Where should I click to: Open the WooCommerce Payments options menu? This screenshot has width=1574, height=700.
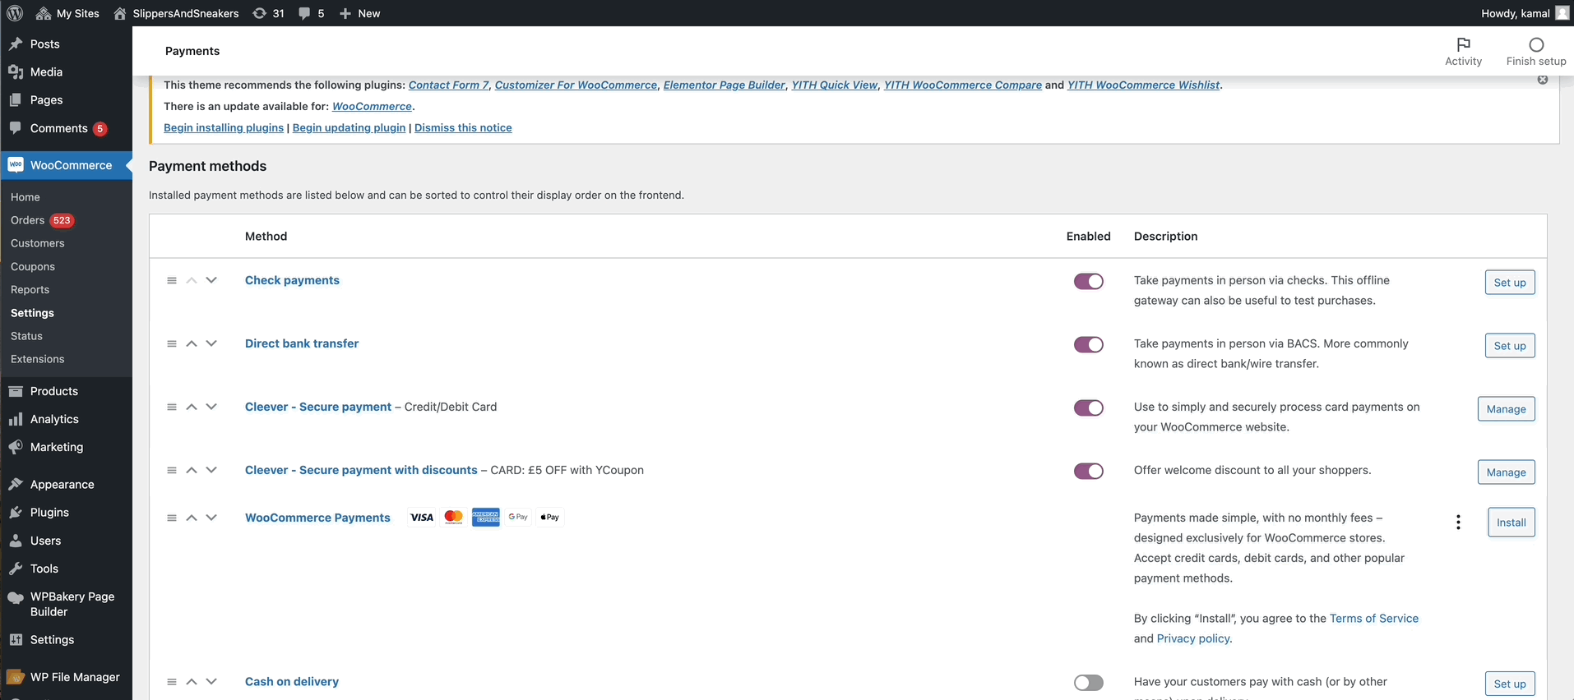[x=1457, y=522]
